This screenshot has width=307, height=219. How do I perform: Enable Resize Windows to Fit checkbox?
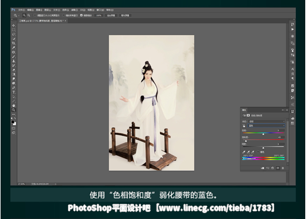coord(35,15)
